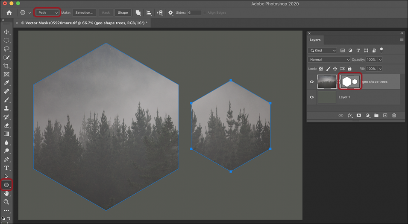Select the Crop tool
The height and width of the screenshot is (224, 408).
[x=6, y=66]
